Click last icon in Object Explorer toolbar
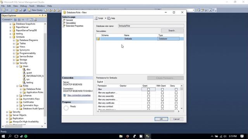This screenshot has height=139, width=248. coord(35,20)
